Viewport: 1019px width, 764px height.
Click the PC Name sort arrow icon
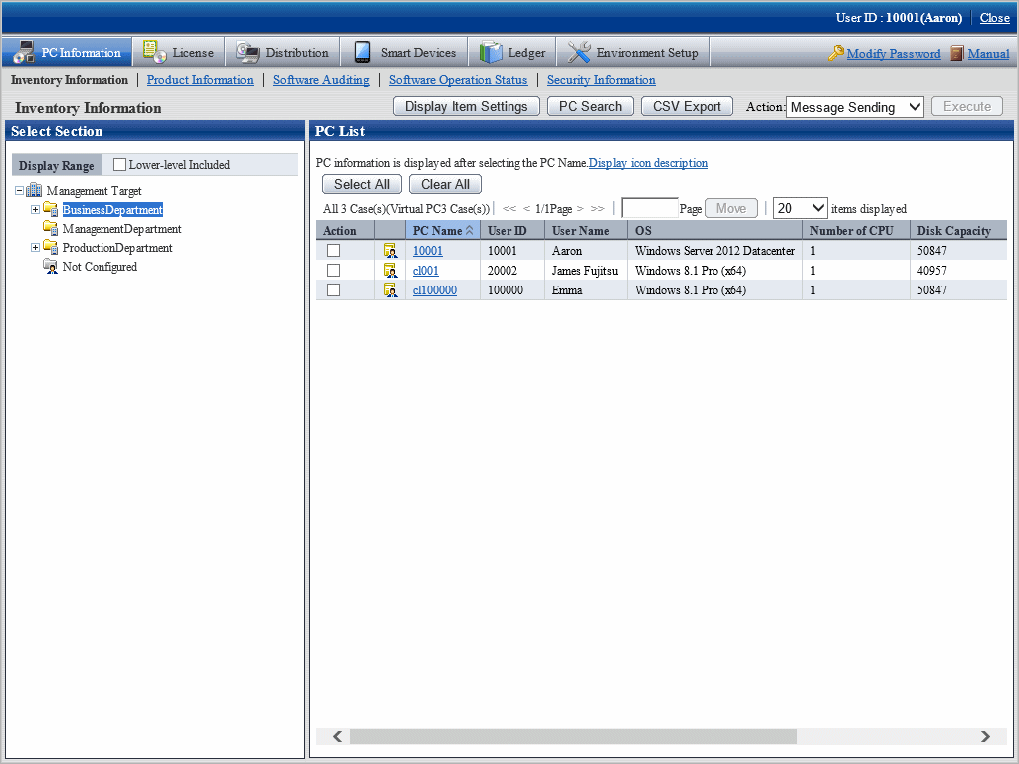point(470,231)
